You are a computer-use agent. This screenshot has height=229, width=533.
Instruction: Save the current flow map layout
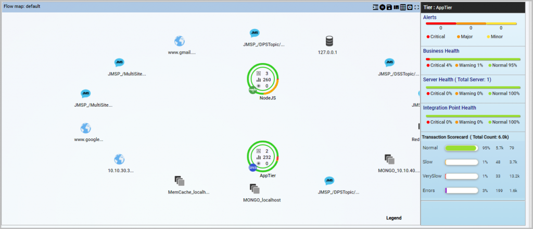pos(389,7)
